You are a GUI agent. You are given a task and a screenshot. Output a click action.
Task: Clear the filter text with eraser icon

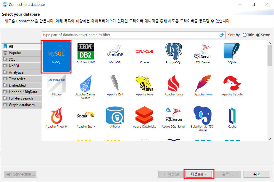222,35
